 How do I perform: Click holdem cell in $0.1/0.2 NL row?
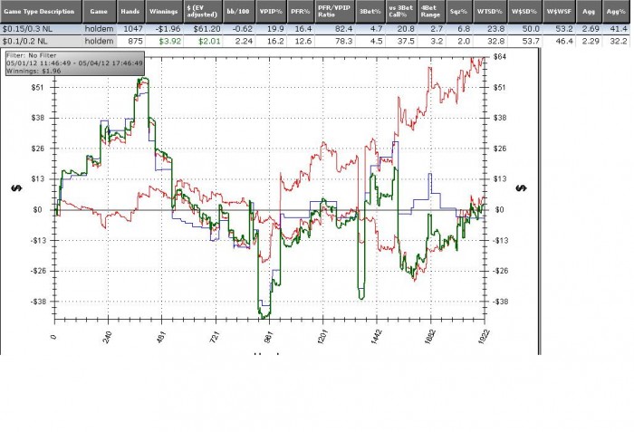tap(99, 42)
